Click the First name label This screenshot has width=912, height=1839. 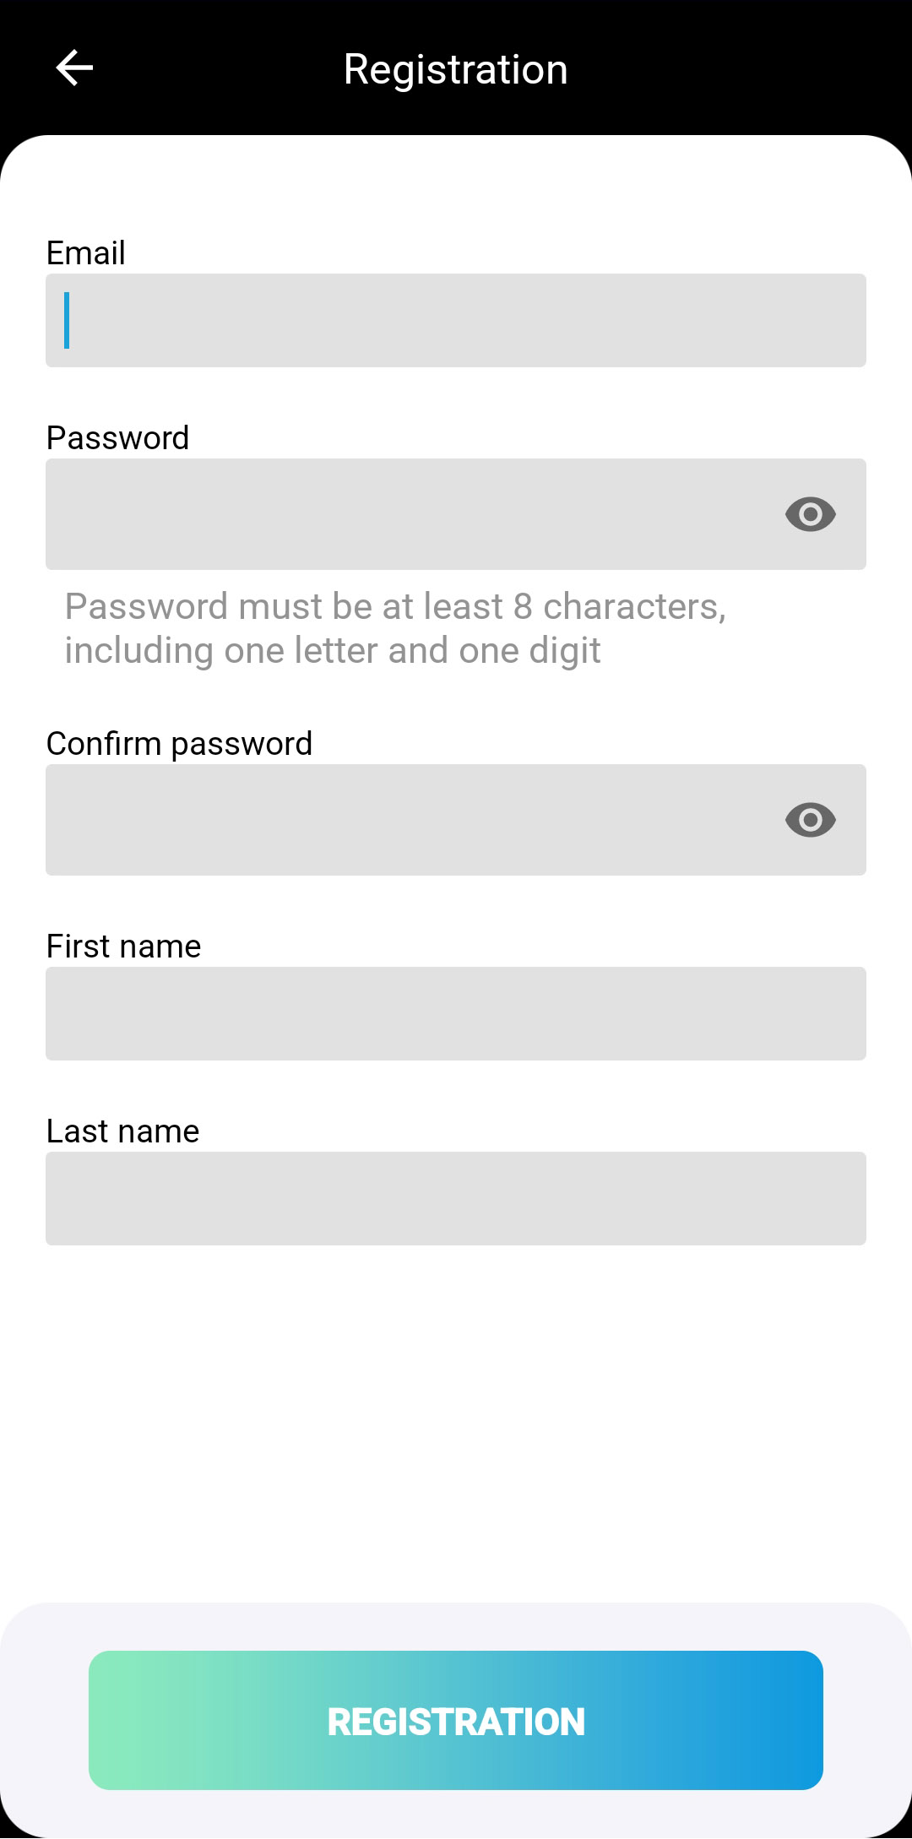pyautogui.click(x=123, y=947)
